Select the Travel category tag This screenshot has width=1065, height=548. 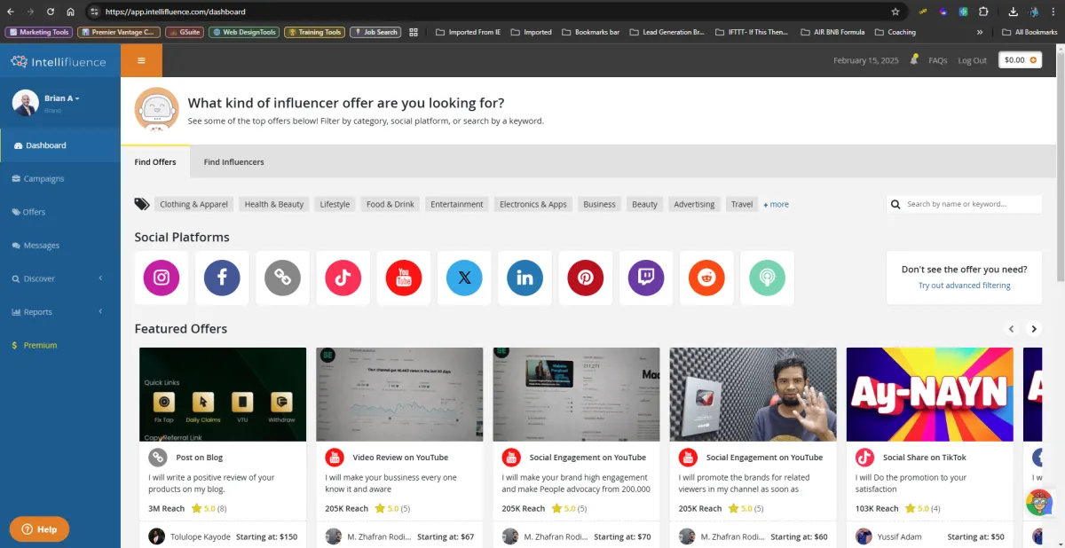point(742,204)
